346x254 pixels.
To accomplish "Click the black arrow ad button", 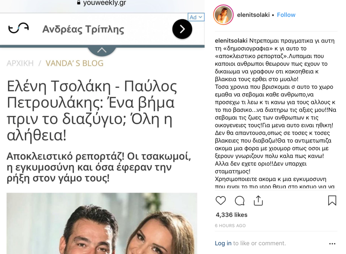I will [x=182, y=29].
